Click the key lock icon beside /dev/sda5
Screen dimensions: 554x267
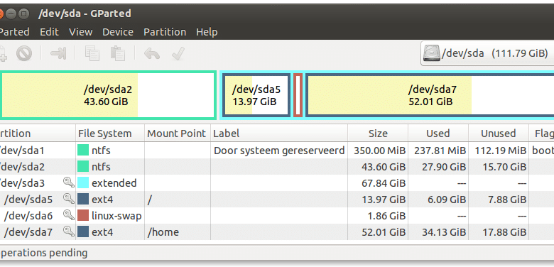[x=69, y=200]
